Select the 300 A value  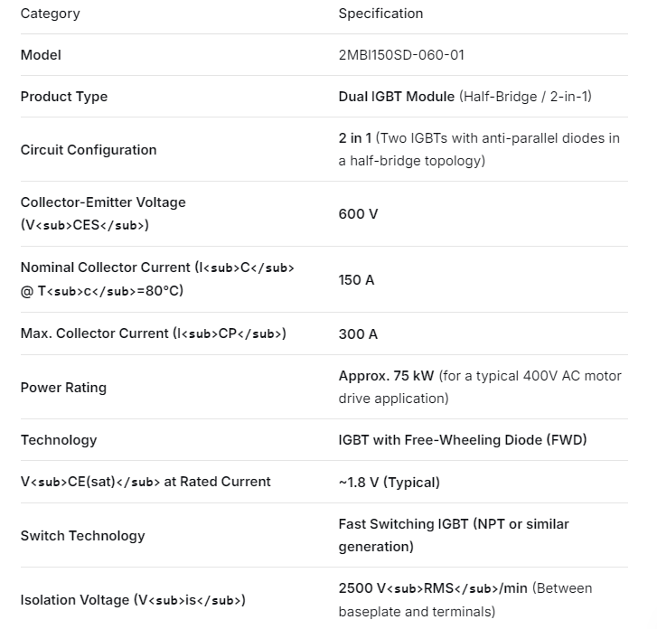coord(358,334)
